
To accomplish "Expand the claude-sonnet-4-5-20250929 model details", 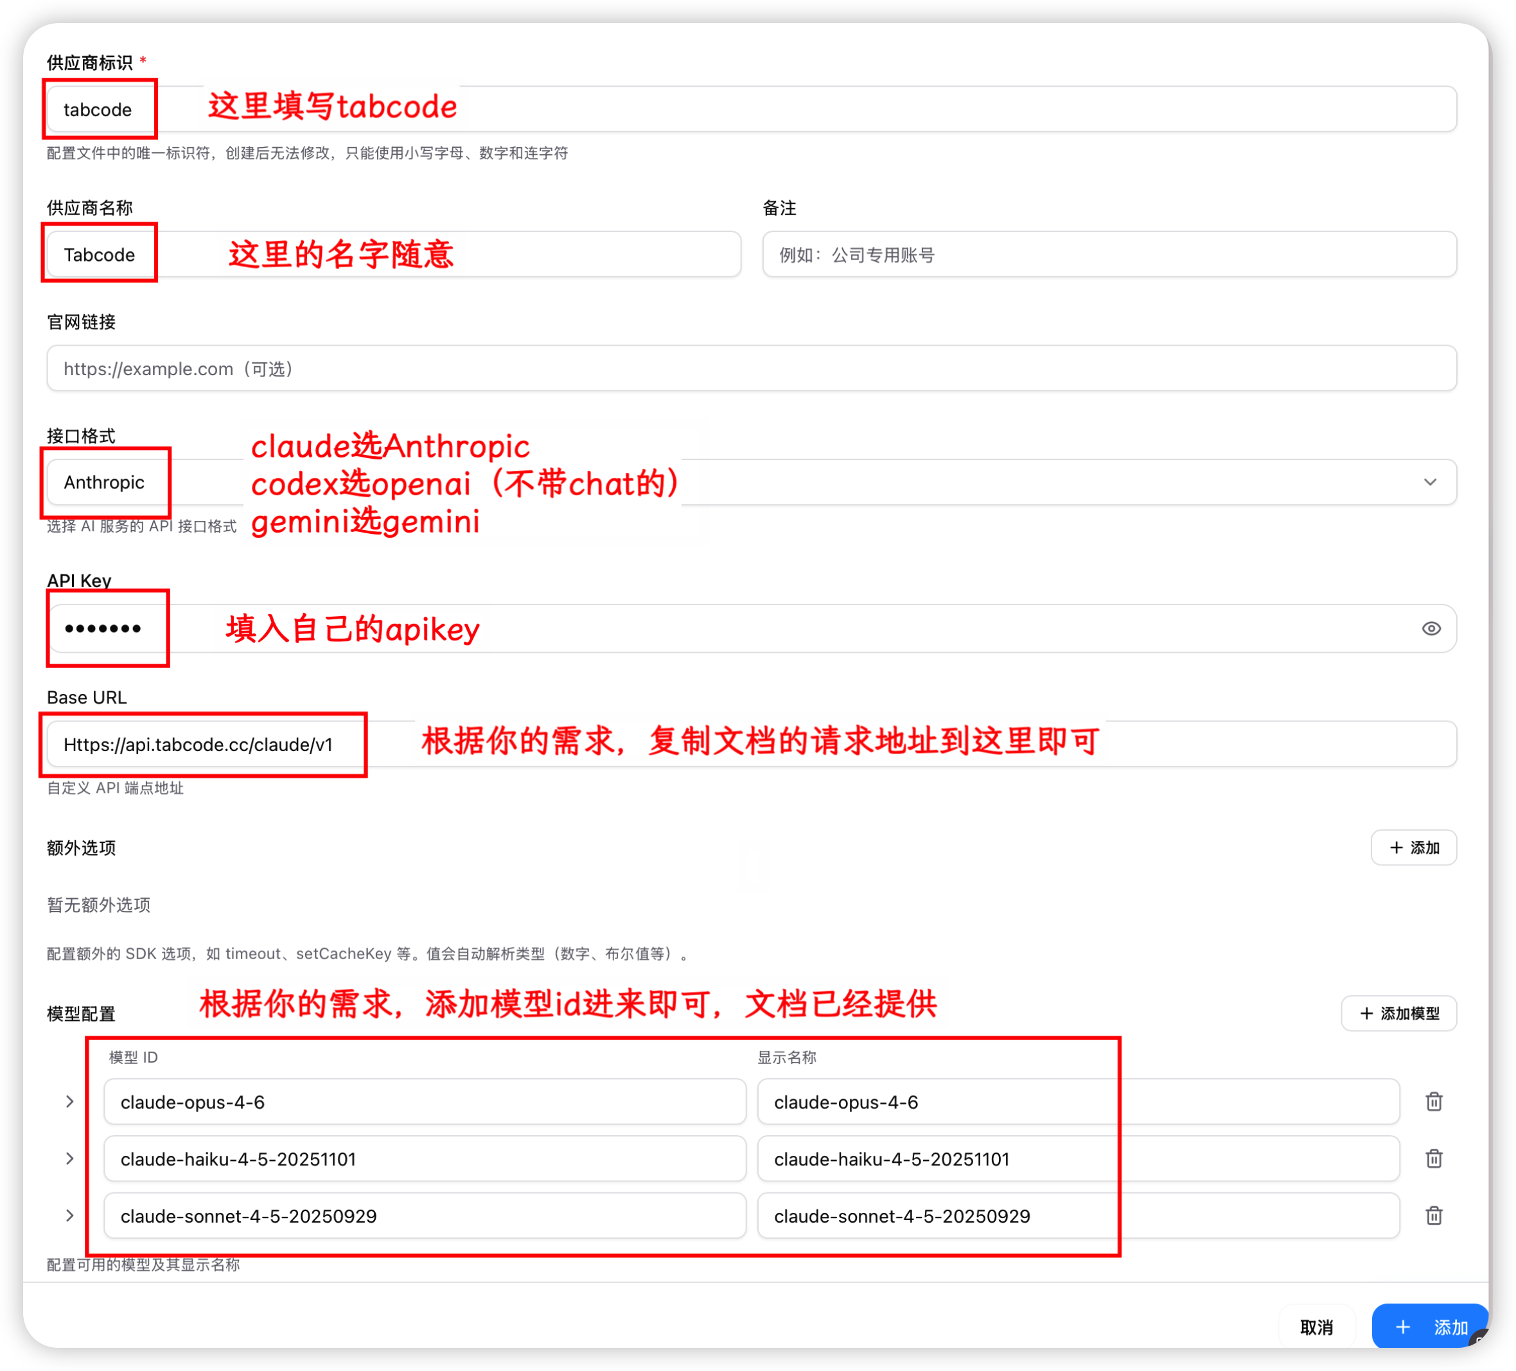I will tap(70, 1216).
